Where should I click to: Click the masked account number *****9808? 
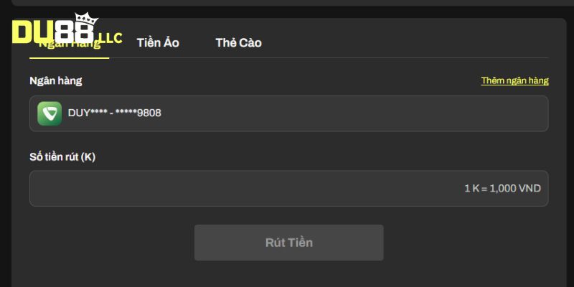(138, 113)
